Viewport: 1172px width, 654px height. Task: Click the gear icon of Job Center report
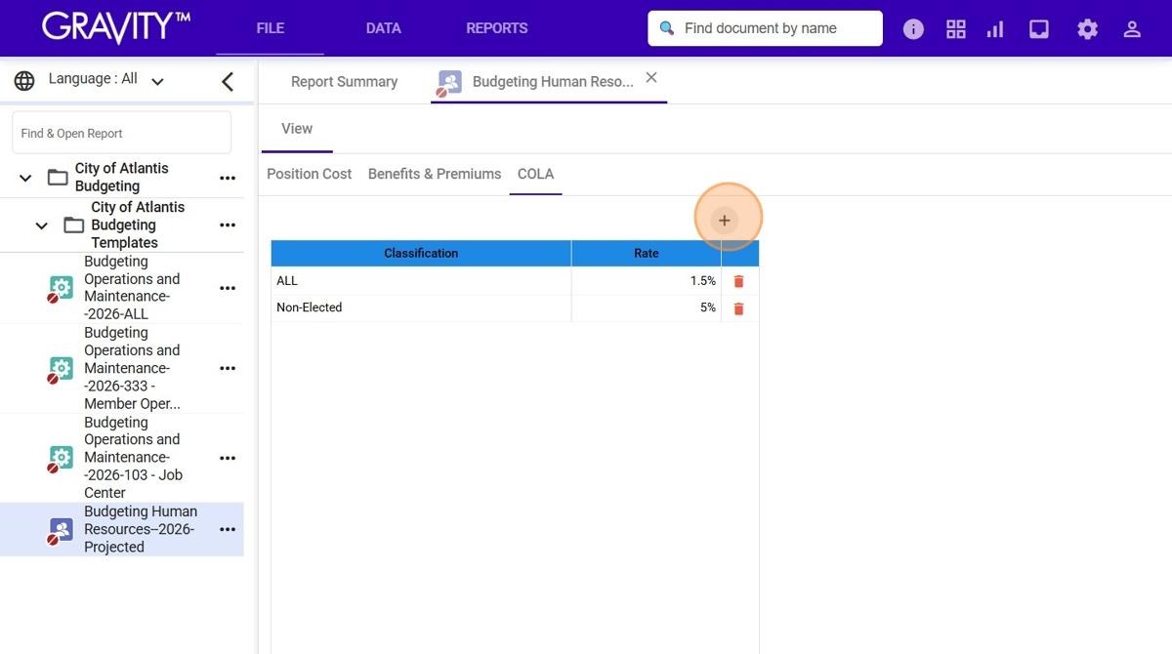point(61,458)
